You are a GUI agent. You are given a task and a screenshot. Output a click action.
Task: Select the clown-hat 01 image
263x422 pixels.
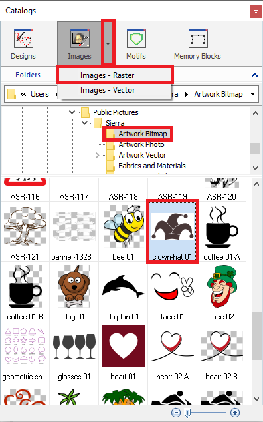tap(173, 232)
